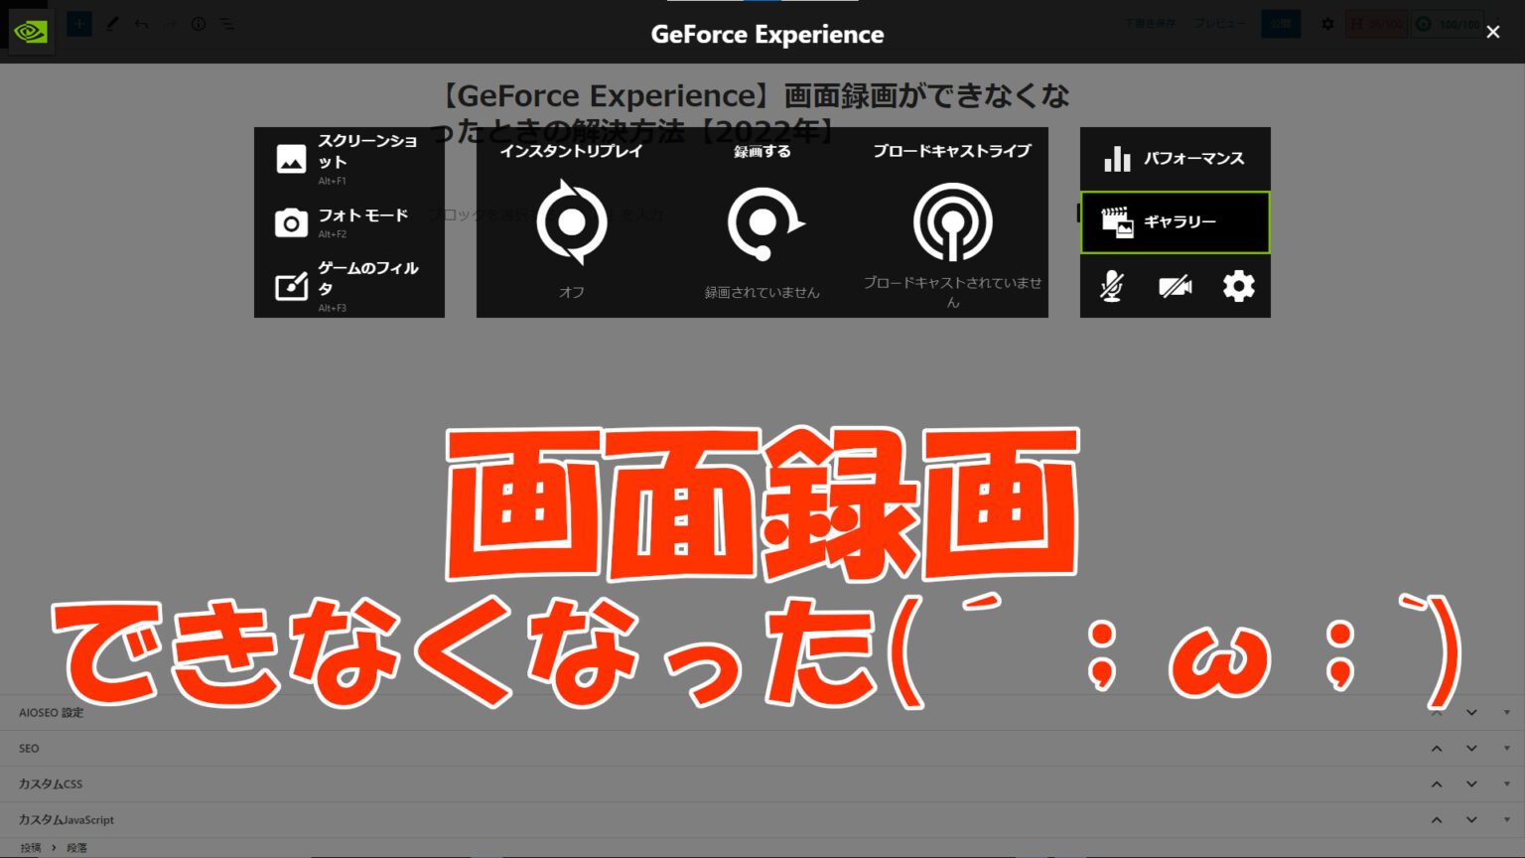This screenshot has height=858, width=1525.
Task: Click the 録画されていません status text
Action: pyautogui.click(x=762, y=292)
